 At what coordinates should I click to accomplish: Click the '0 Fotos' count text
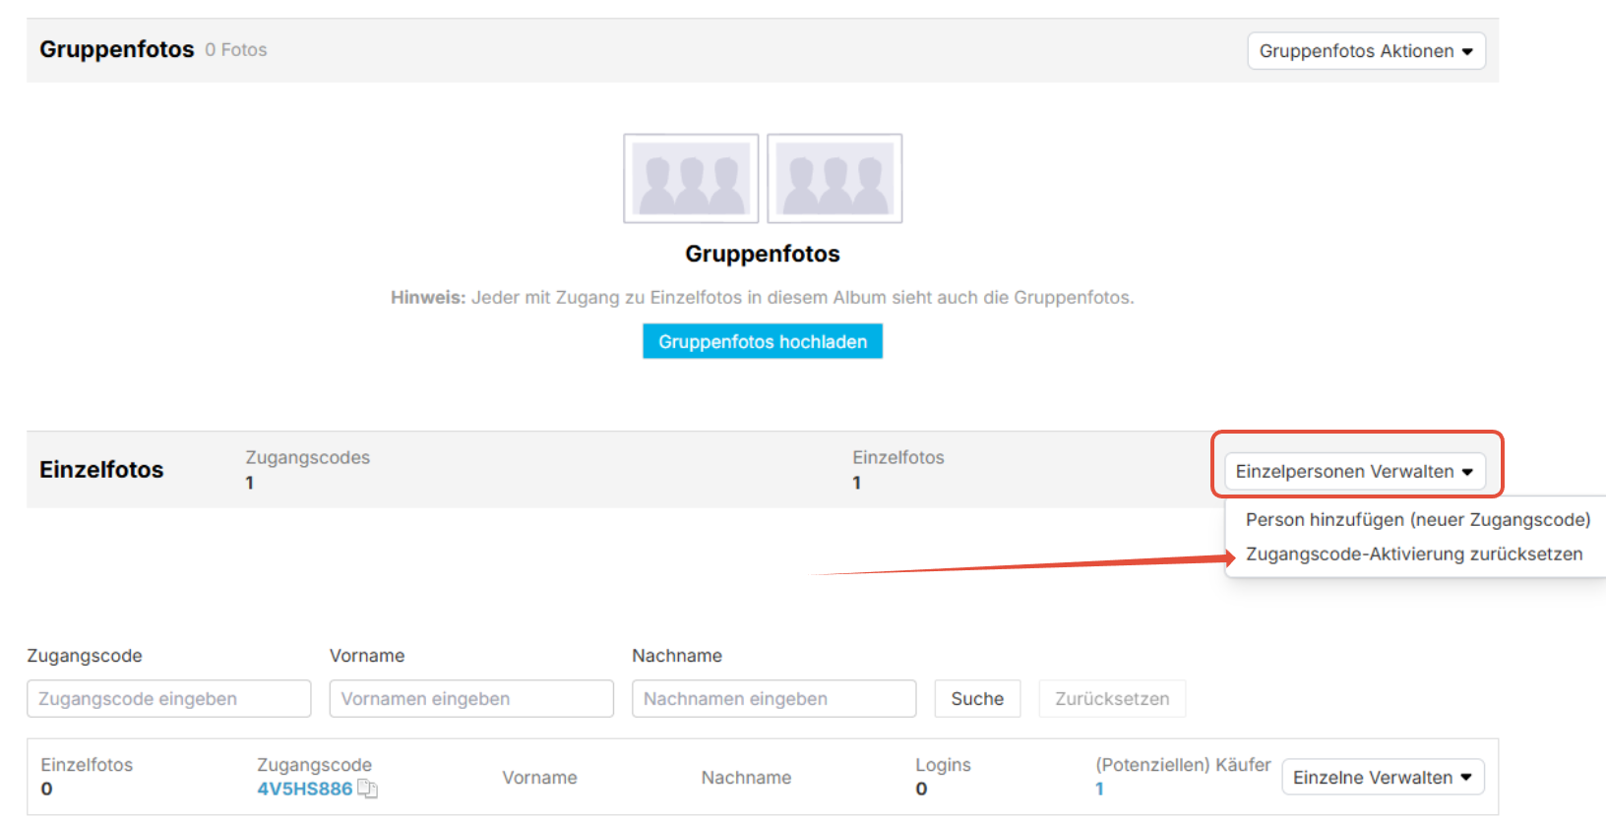click(236, 50)
